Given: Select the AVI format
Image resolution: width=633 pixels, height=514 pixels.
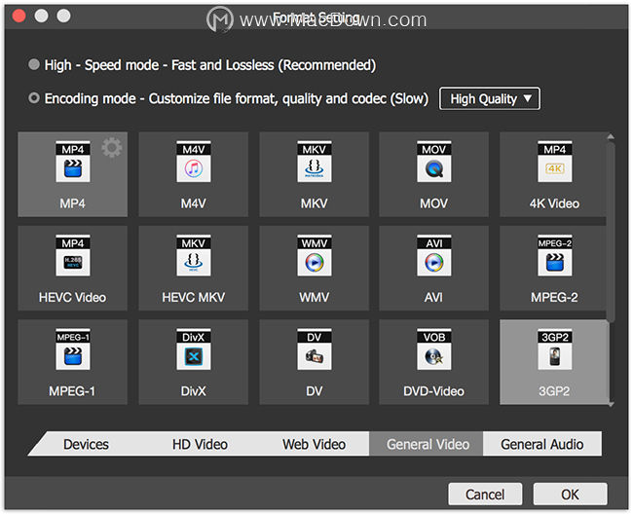Looking at the screenshot, I should coord(434,268).
